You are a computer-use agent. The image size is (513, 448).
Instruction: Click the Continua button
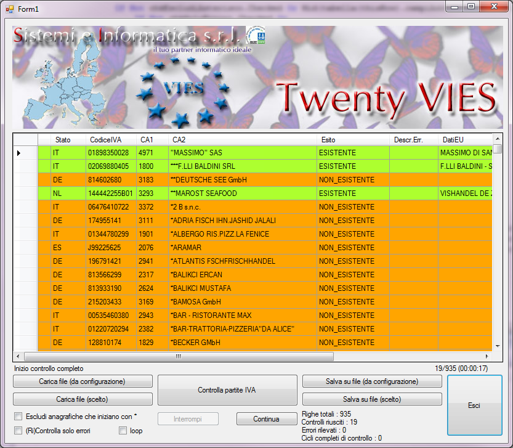point(267,419)
